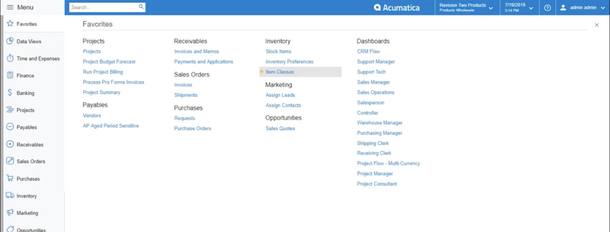This screenshot has height=232, width=610.
Task: Open Data Views pie chart icon
Action: point(10,41)
